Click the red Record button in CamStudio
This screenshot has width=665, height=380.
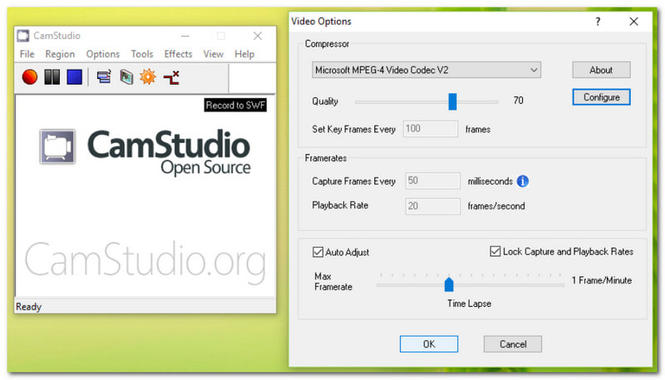tap(30, 77)
